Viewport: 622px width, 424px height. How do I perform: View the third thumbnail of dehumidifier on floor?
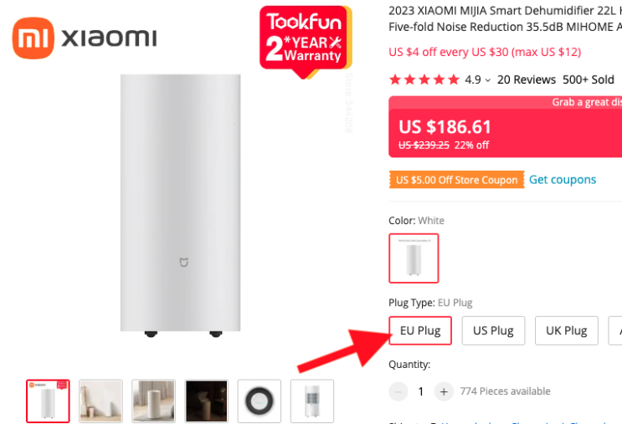[x=154, y=401]
